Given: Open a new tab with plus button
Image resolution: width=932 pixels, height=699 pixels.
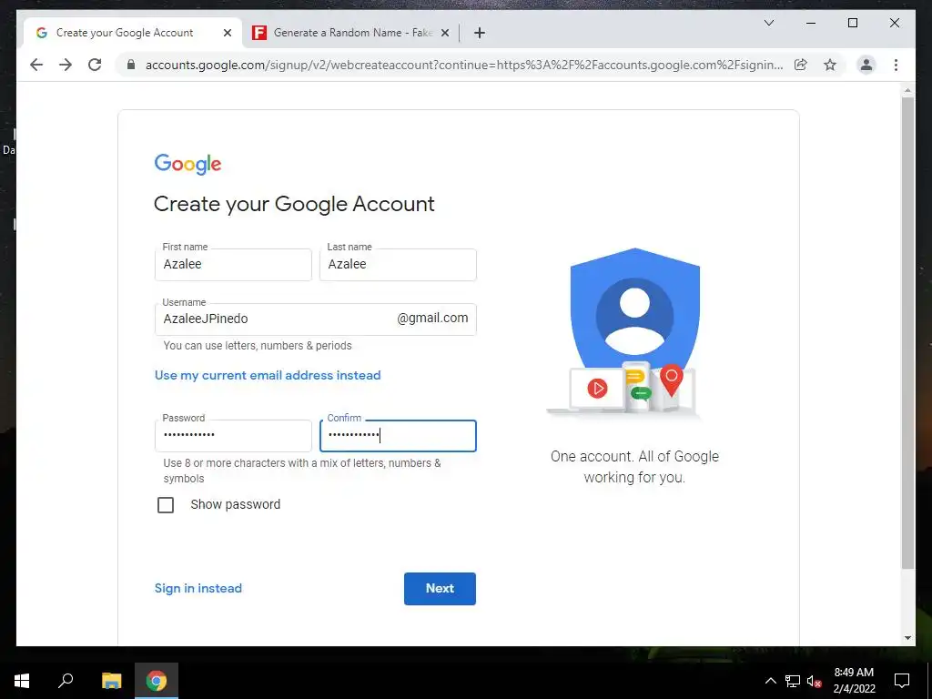Looking at the screenshot, I should point(480,34).
